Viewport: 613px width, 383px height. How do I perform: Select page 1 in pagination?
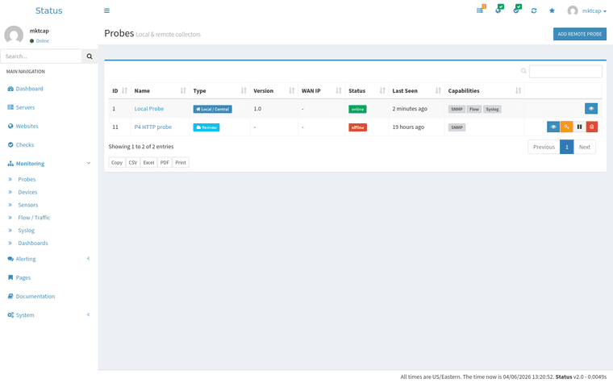coord(566,147)
